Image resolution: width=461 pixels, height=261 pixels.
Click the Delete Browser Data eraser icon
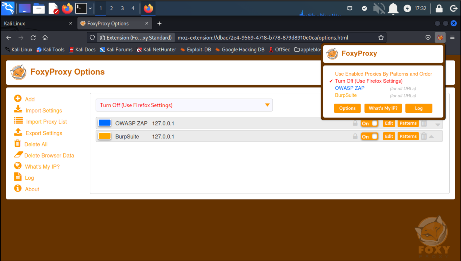click(18, 154)
